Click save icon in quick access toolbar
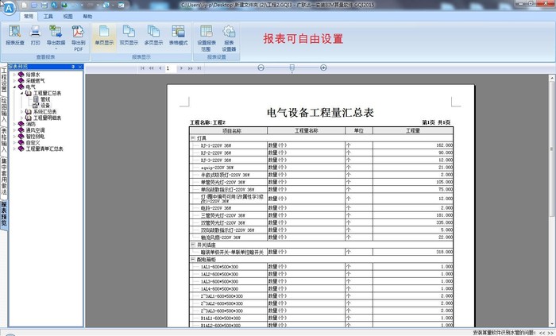Viewport: 556px width, 336px height. (44, 6)
